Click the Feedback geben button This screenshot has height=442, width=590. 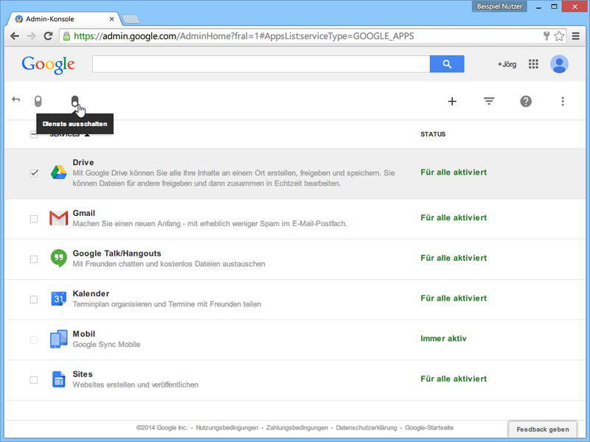click(543, 429)
